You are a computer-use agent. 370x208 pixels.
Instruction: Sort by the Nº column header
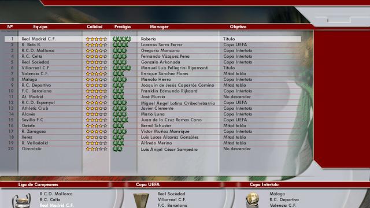point(10,27)
